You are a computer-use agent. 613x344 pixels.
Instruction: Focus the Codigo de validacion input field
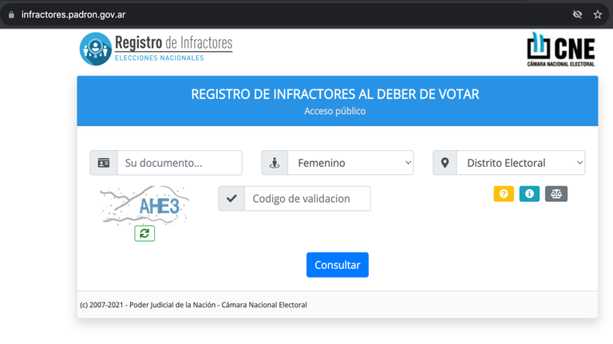(x=307, y=199)
